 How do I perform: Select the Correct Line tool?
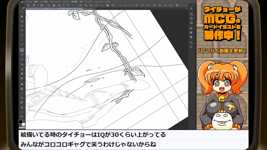22,117
